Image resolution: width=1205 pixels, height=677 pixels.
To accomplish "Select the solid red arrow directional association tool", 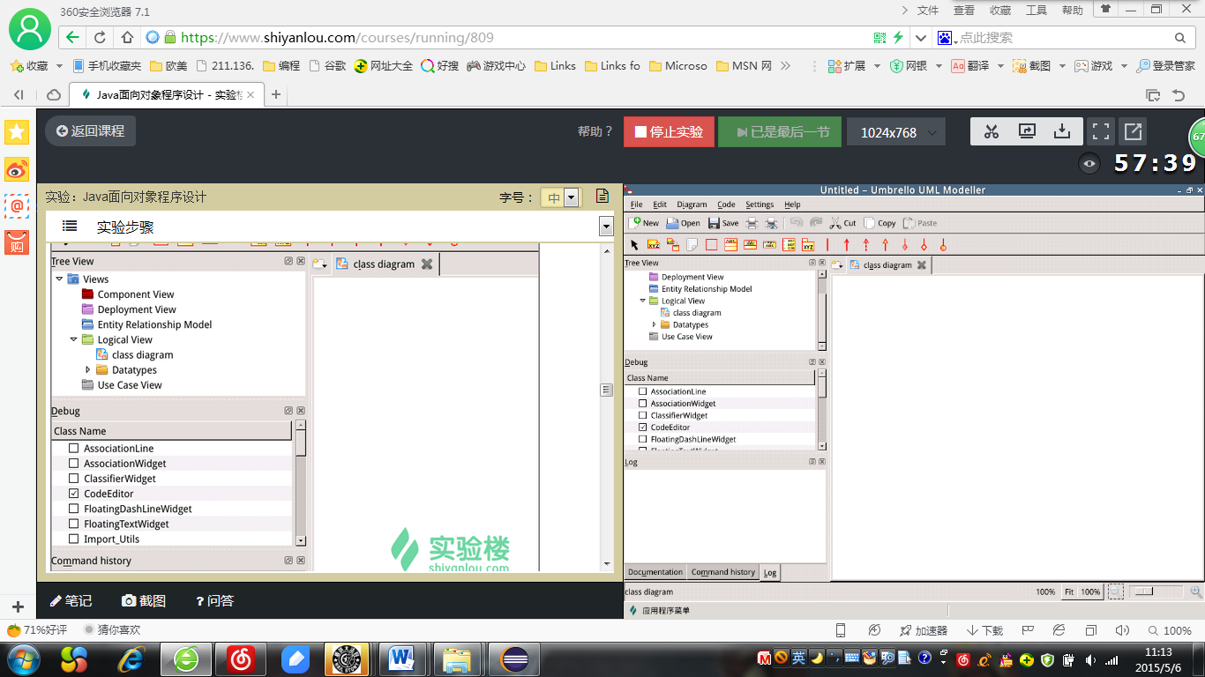I will click(x=847, y=244).
